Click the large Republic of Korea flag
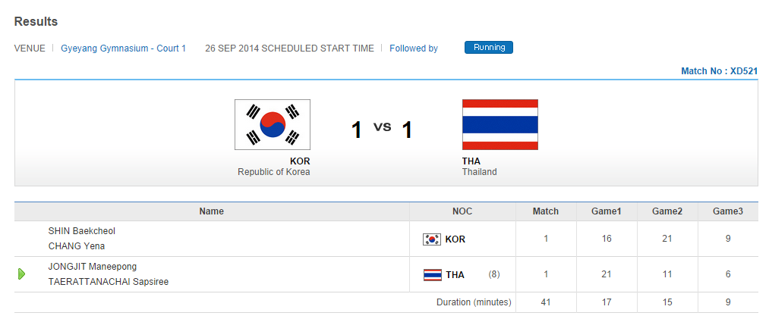Image resolution: width=769 pixels, height=319 pixels. click(x=273, y=124)
